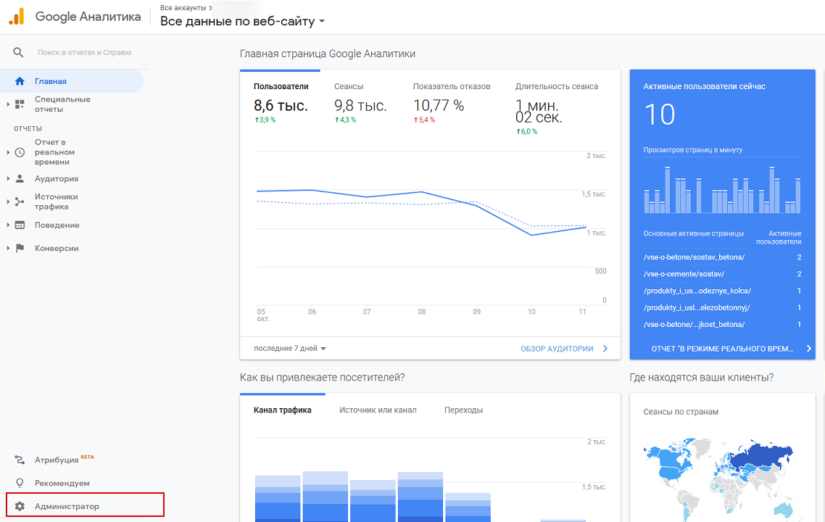Expand the Источники трафика section
825x522 pixels.
pyautogui.click(x=8, y=202)
